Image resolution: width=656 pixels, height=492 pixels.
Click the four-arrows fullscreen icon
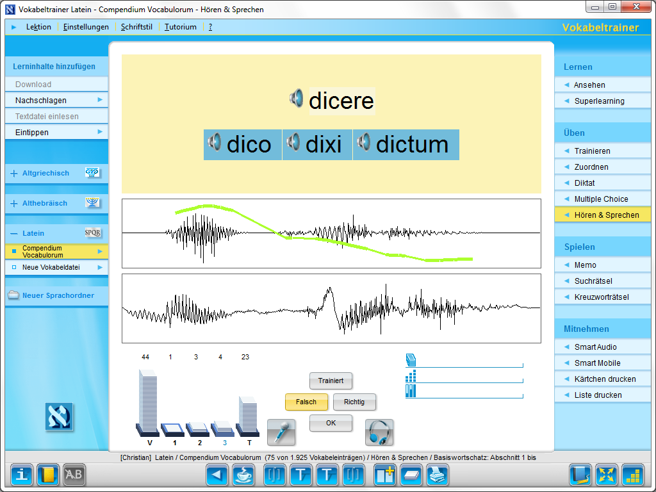606,475
